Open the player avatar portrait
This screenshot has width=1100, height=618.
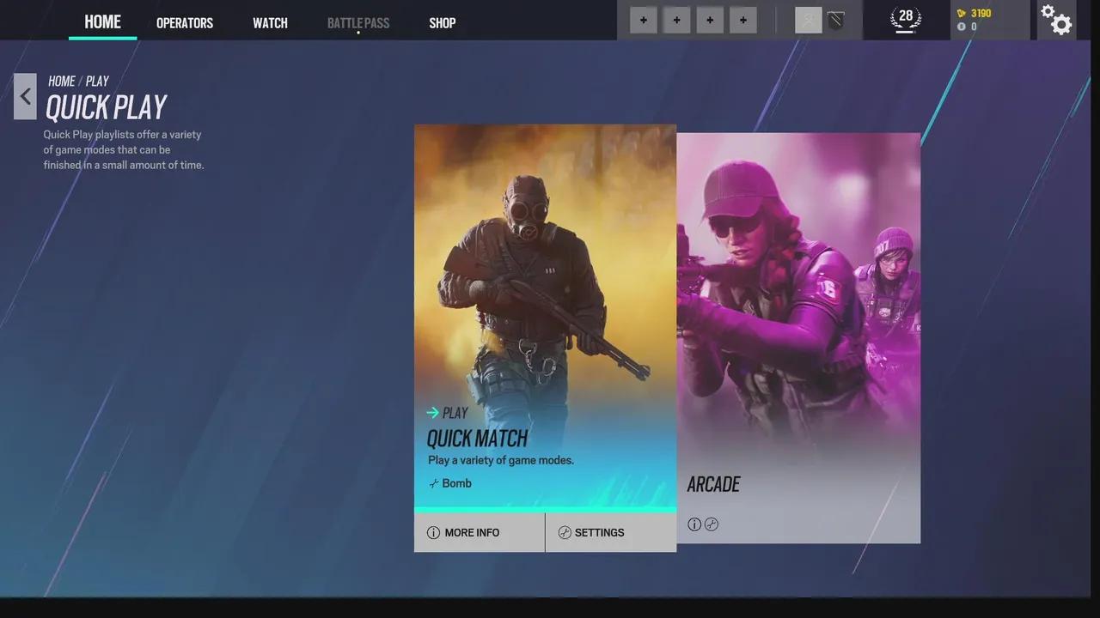[809, 20]
